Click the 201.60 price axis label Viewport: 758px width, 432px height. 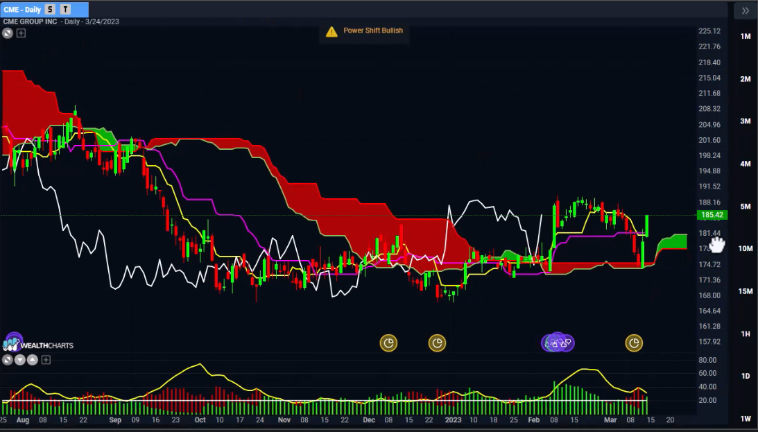click(709, 140)
